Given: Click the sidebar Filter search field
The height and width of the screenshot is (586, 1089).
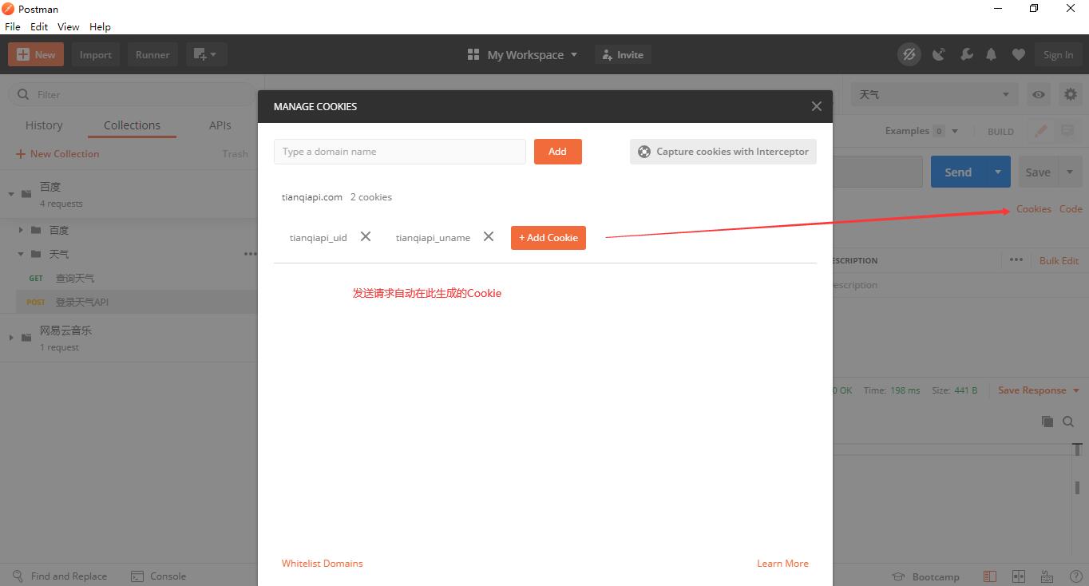Looking at the screenshot, I should tap(133, 94).
